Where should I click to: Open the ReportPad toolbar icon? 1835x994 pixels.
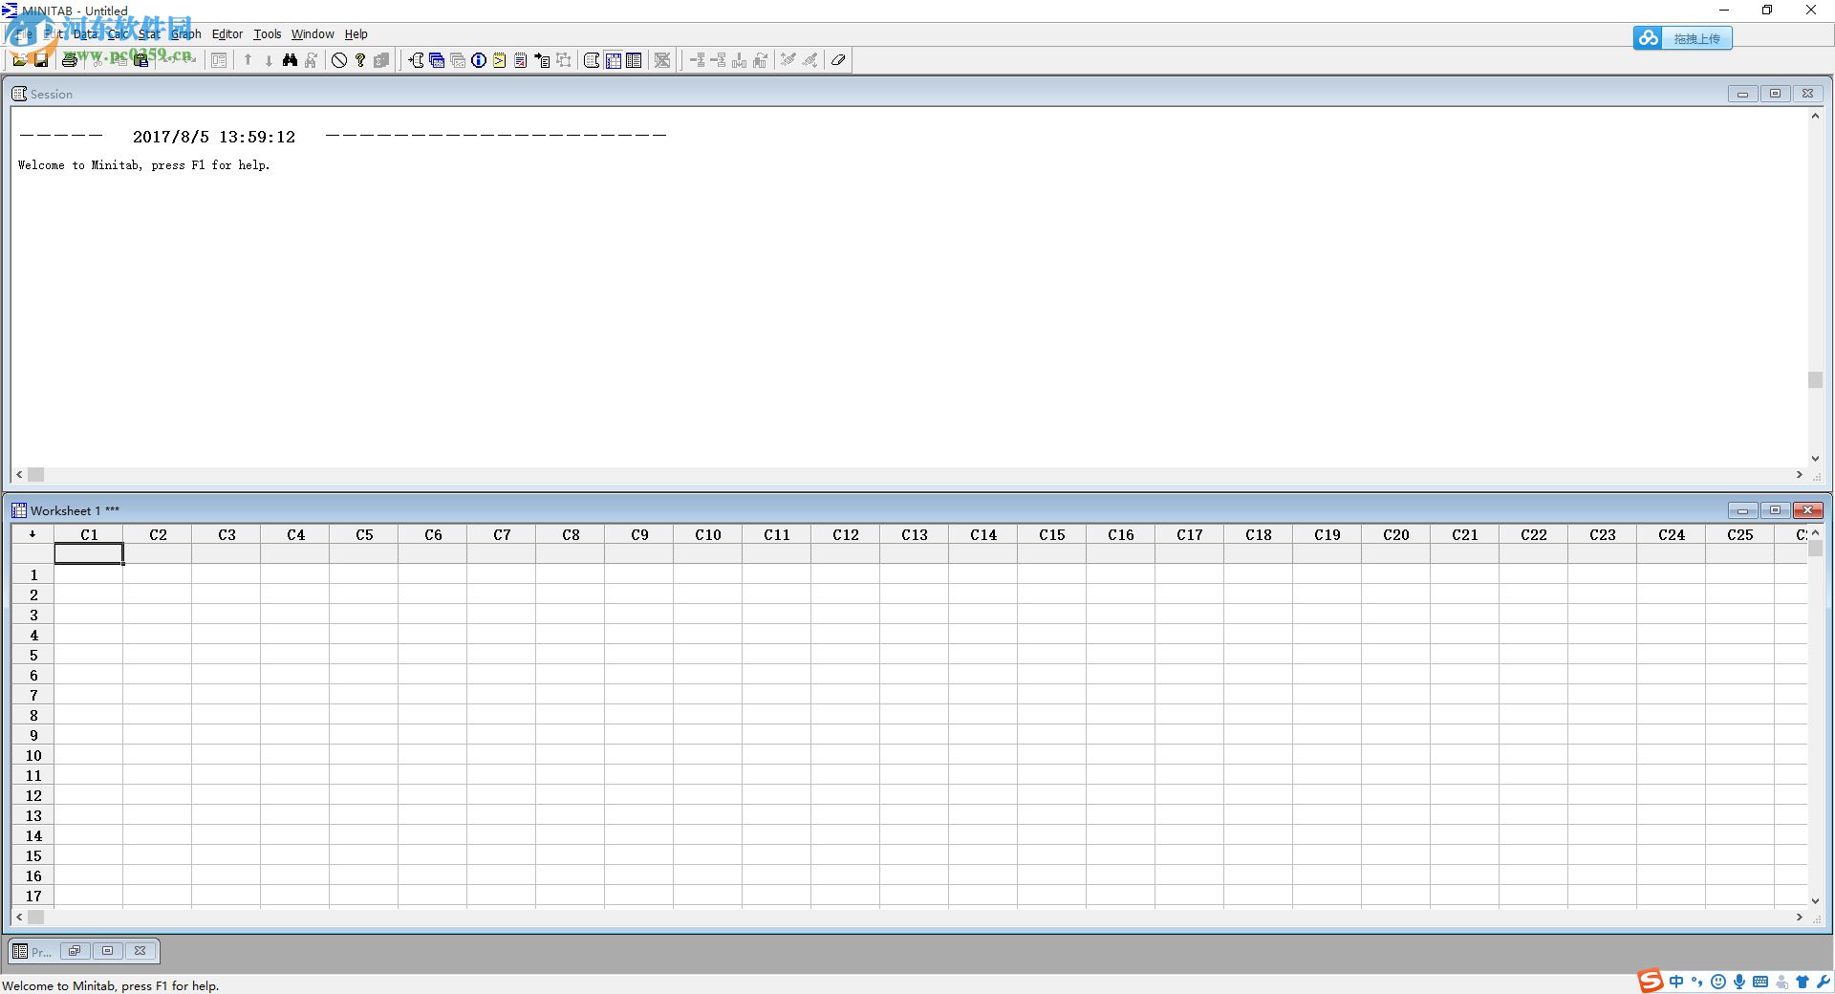(520, 60)
